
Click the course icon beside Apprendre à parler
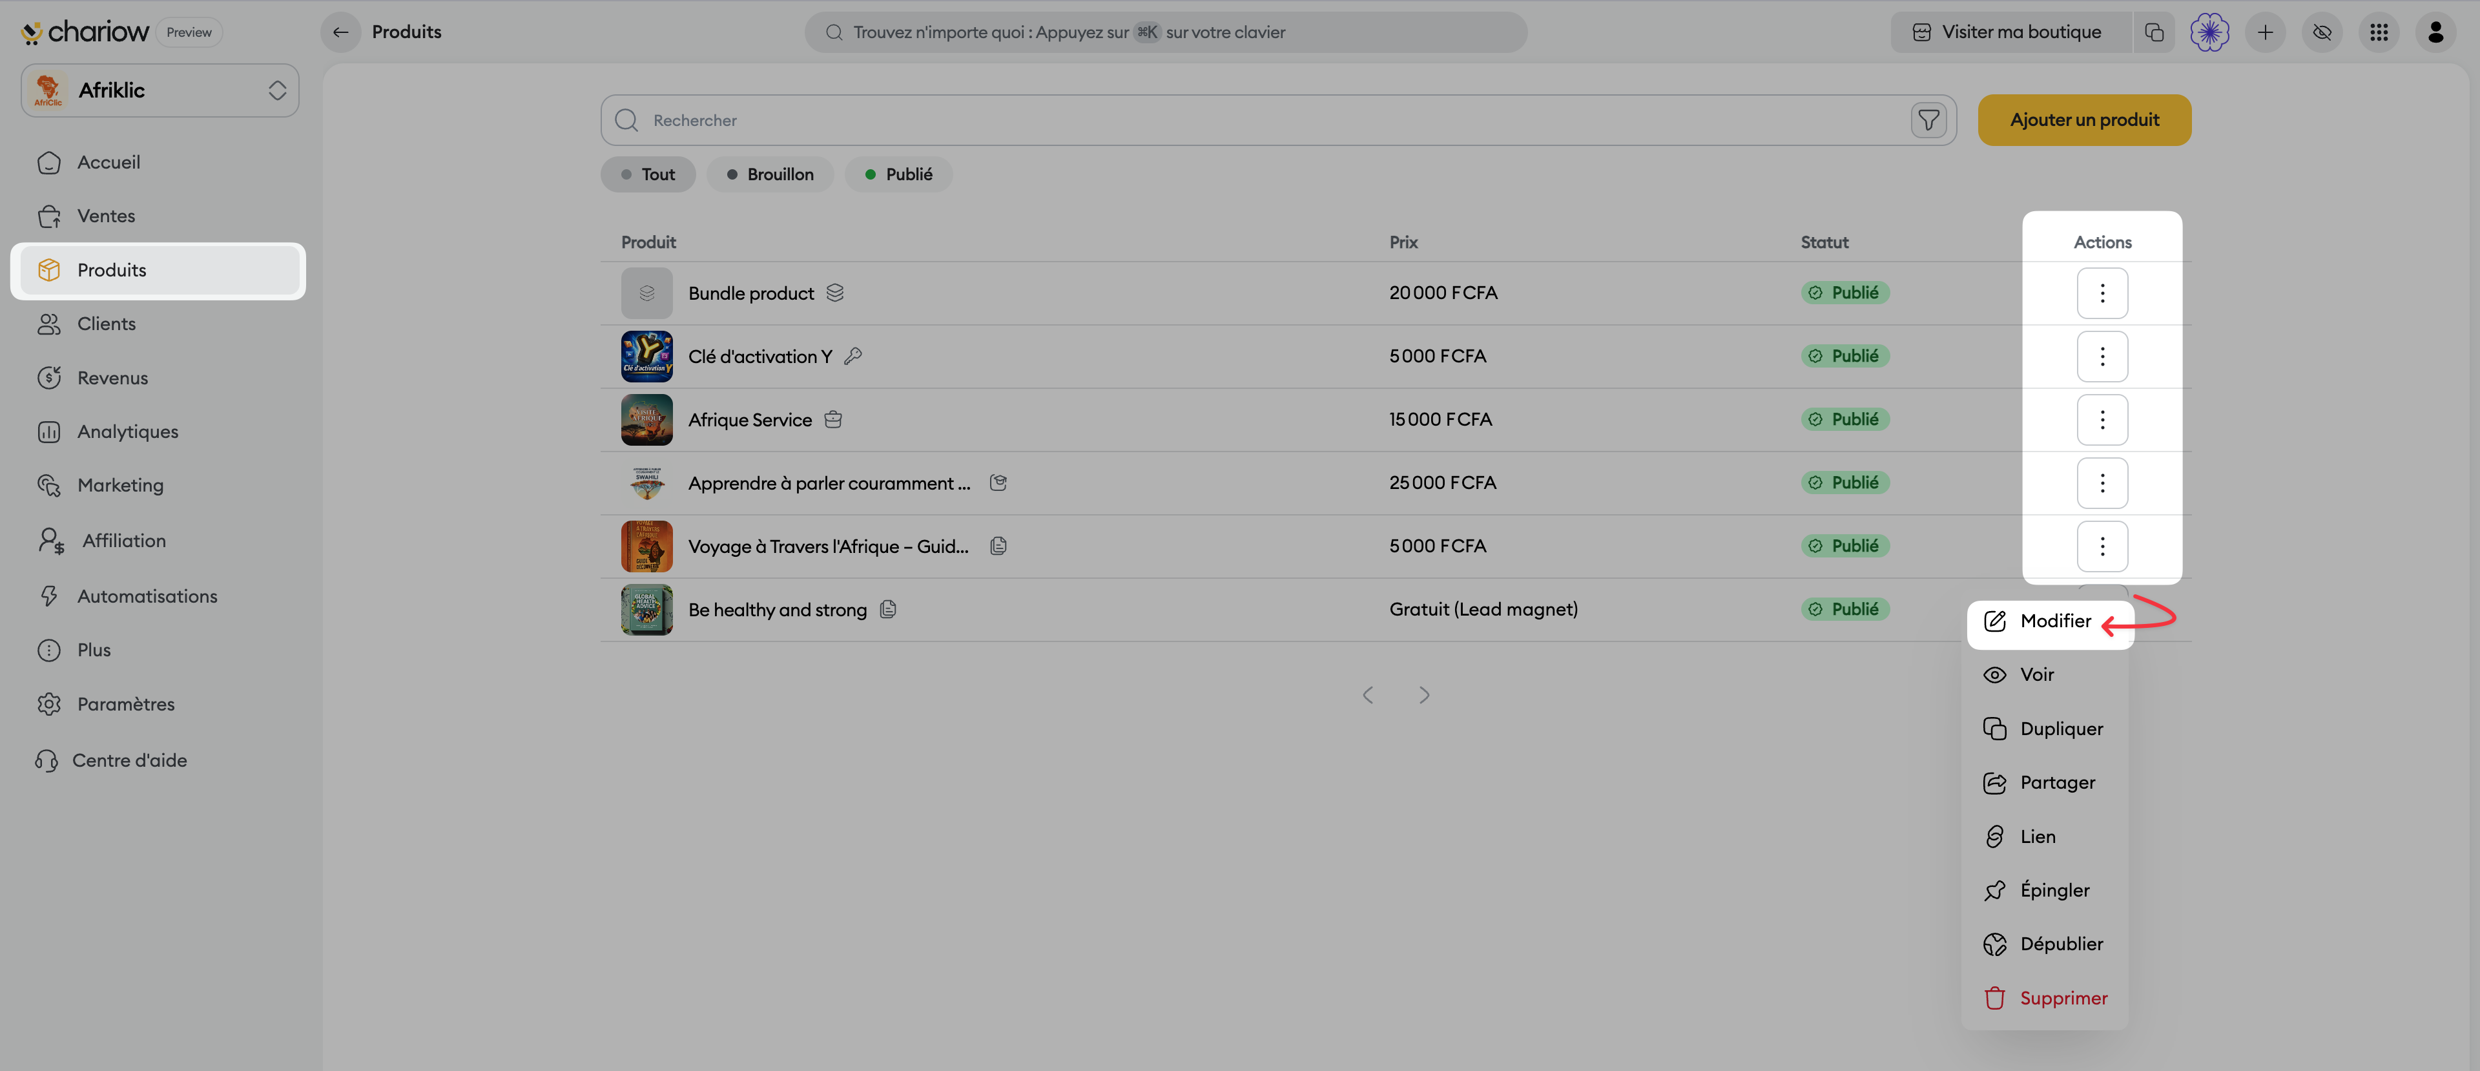click(998, 483)
